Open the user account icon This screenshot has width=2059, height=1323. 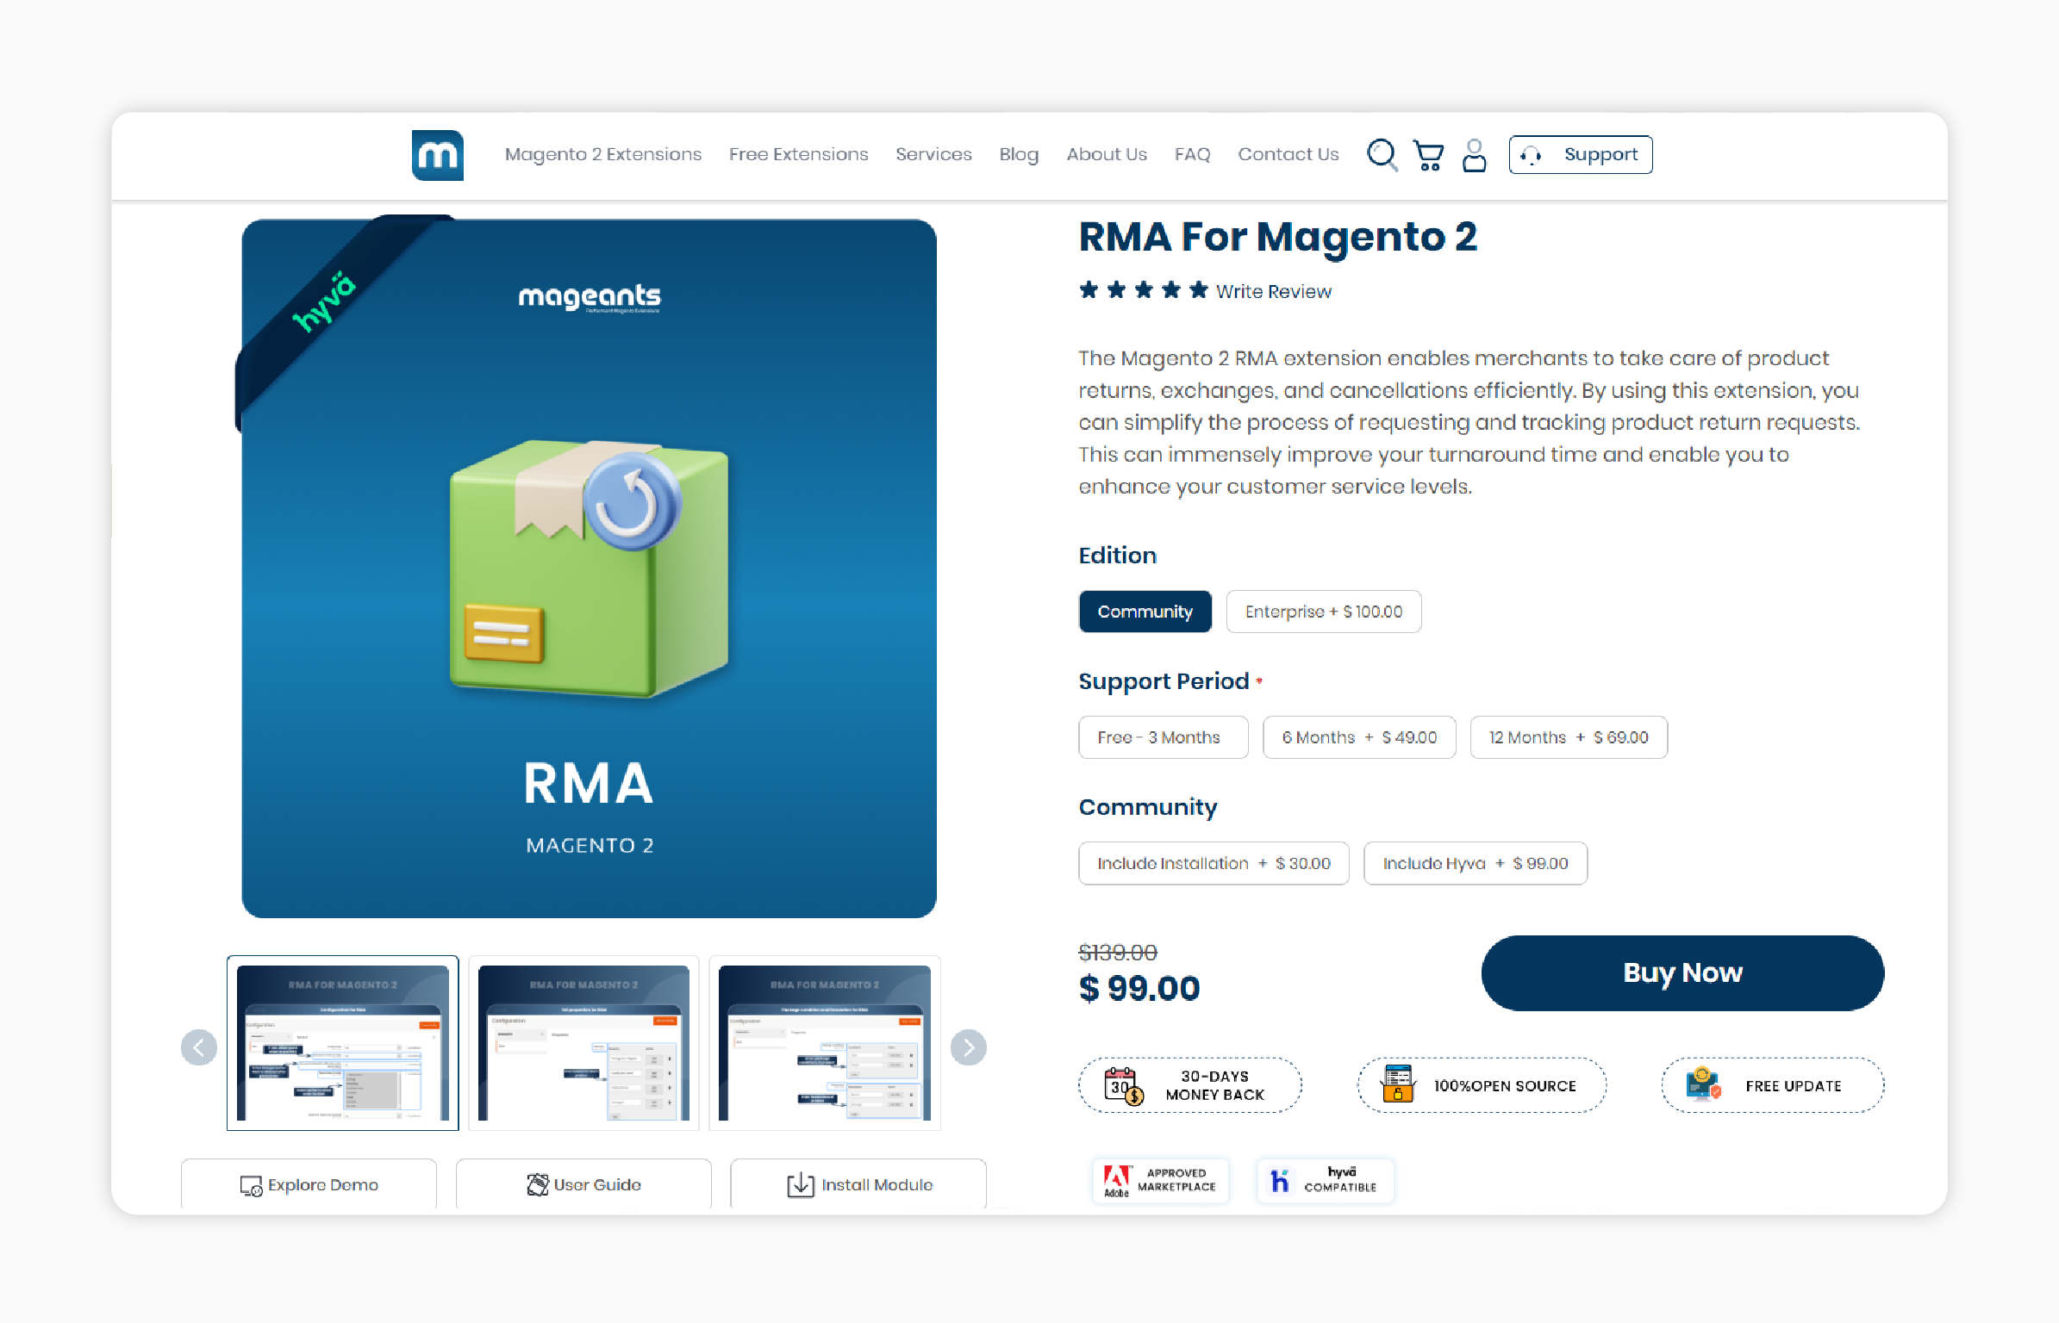point(1475,156)
